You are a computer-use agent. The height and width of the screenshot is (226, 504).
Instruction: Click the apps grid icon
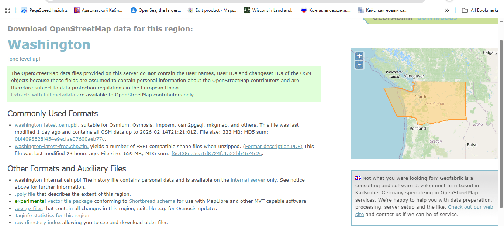[x=7, y=10]
